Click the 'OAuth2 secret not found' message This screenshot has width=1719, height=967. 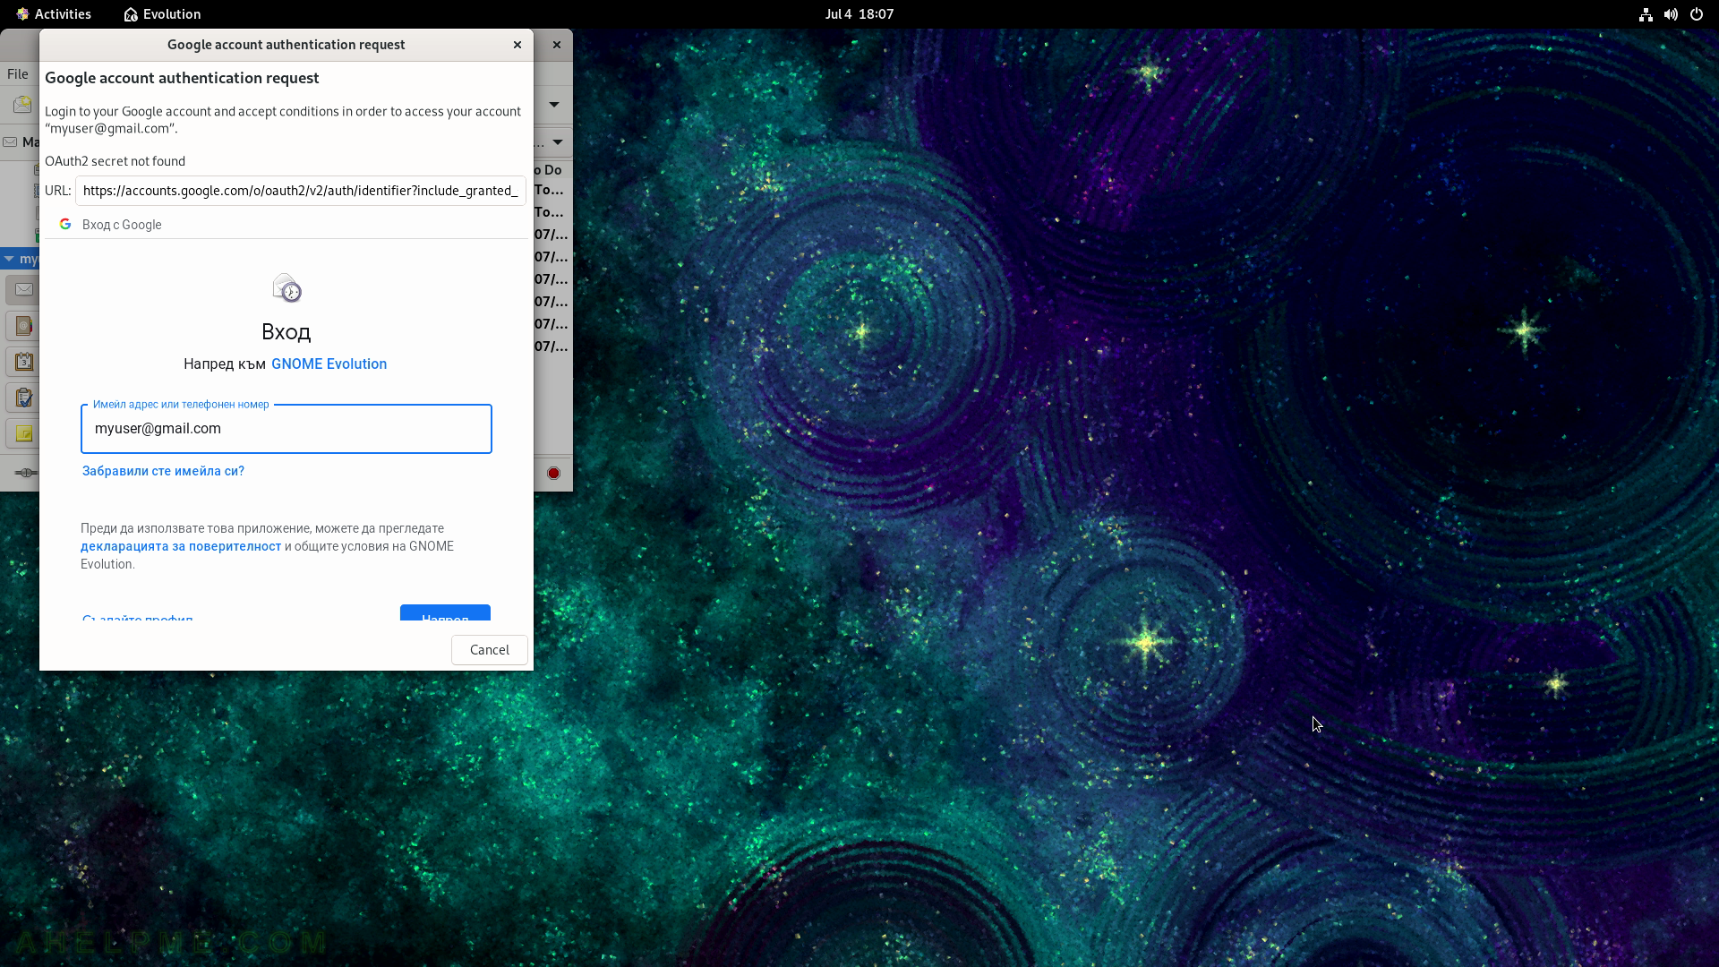(x=115, y=161)
